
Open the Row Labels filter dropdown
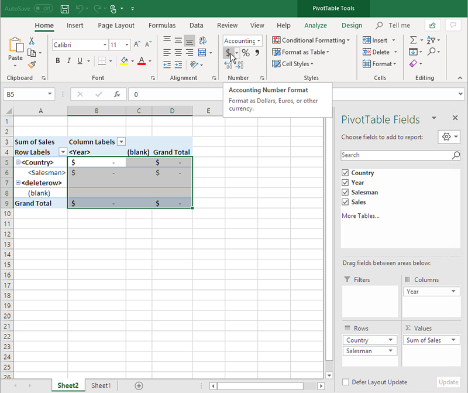[x=63, y=152]
